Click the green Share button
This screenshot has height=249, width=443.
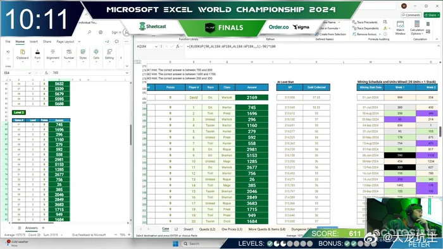coord(432,15)
